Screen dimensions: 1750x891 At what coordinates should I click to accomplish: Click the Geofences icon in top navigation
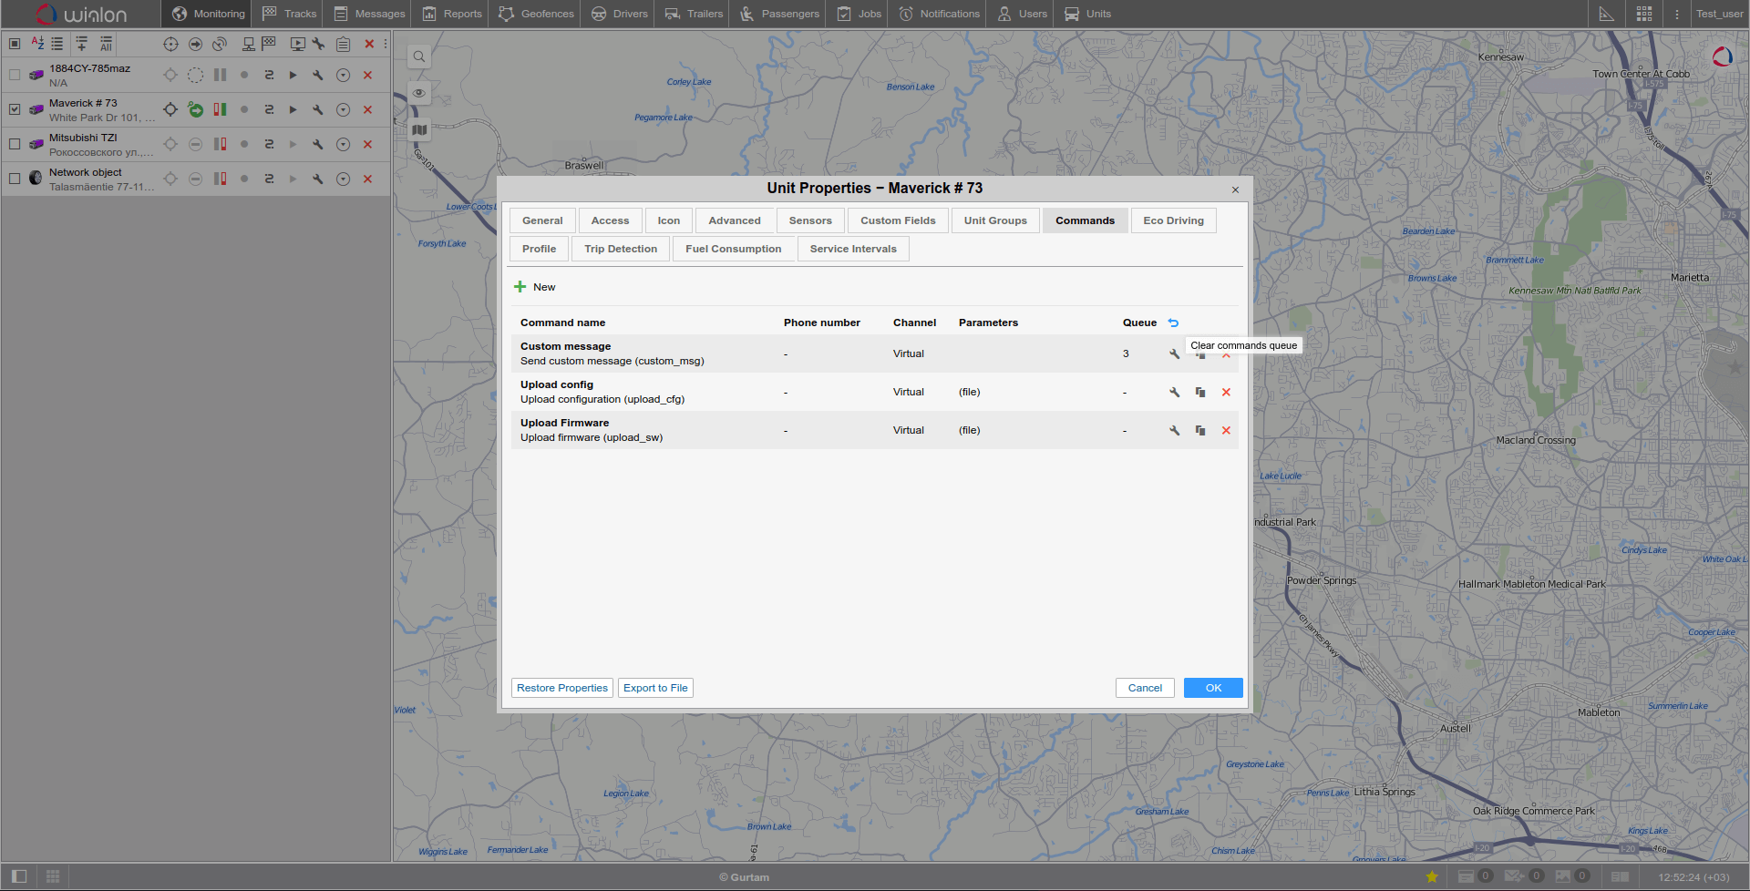pos(507,14)
